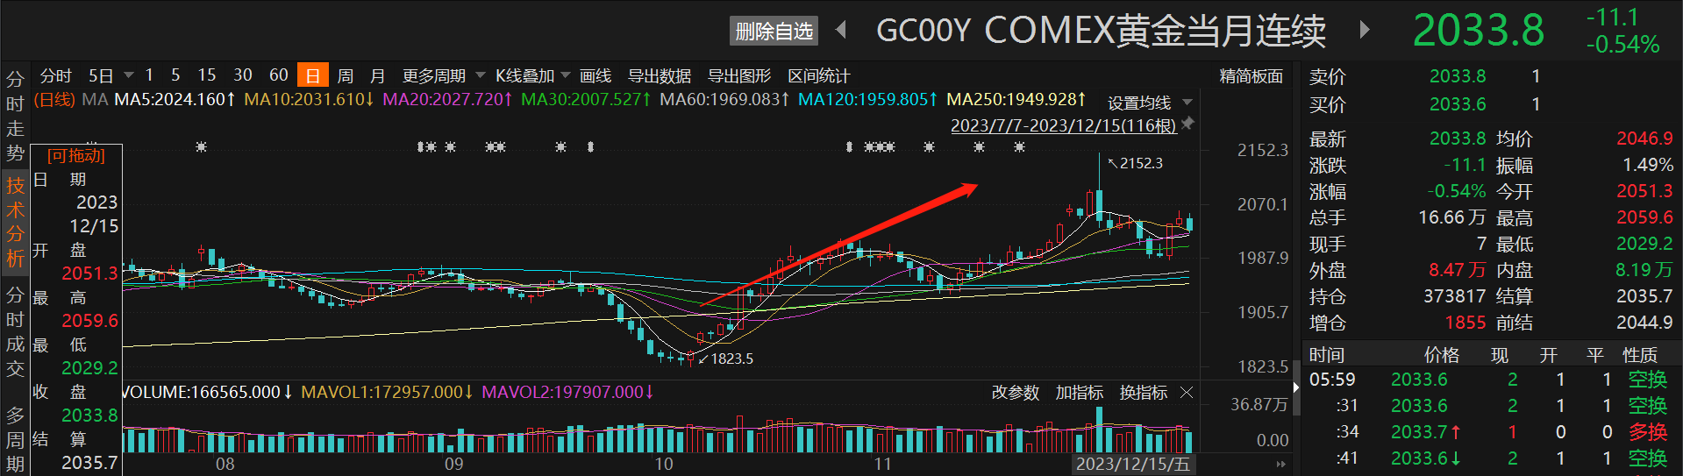Switch to 精简板面 layout
The height and width of the screenshot is (476, 1683).
pos(1252,76)
